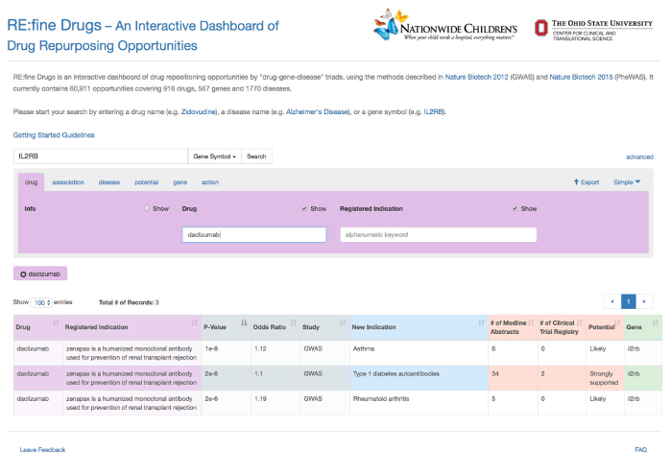Screen dimensions: 672x476
Task: Toggle Registered Indication Show checkbox
Action: point(515,208)
